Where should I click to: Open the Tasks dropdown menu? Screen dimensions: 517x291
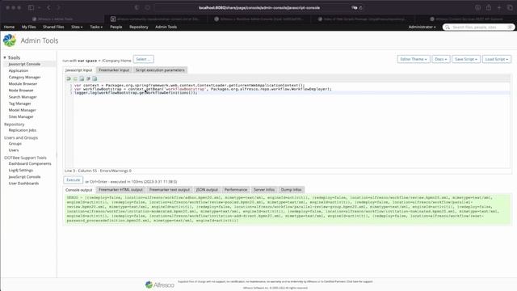point(96,27)
